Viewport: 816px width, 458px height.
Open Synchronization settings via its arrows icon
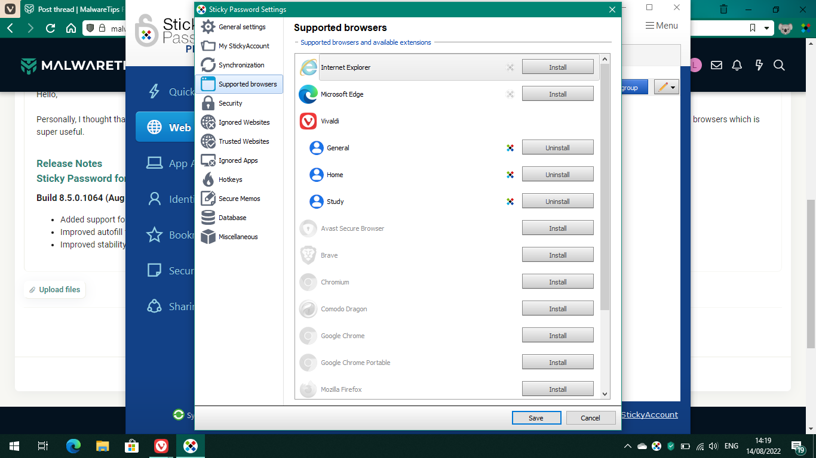click(x=208, y=65)
